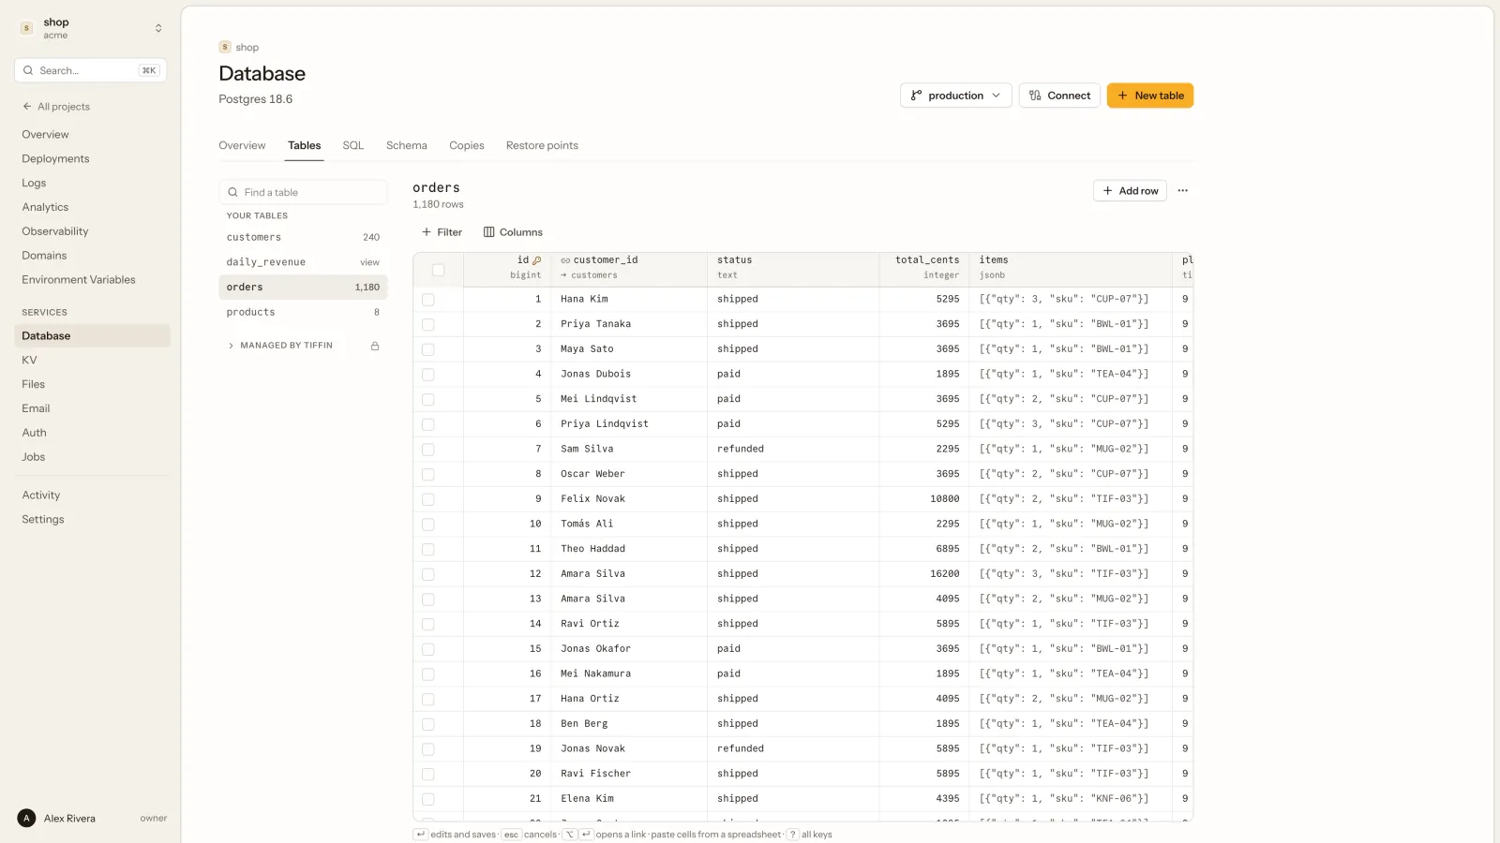Click the shop breadcrumb icon above Database title
This screenshot has height=843, width=1500.
(225, 47)
